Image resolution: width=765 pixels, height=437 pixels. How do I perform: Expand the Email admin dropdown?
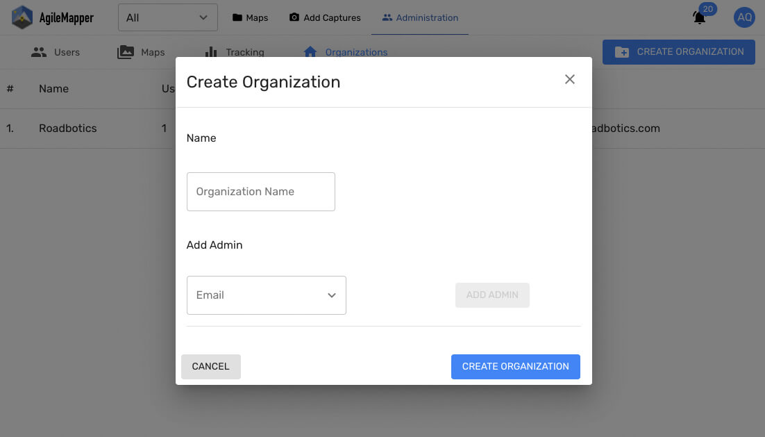point(267,295)
